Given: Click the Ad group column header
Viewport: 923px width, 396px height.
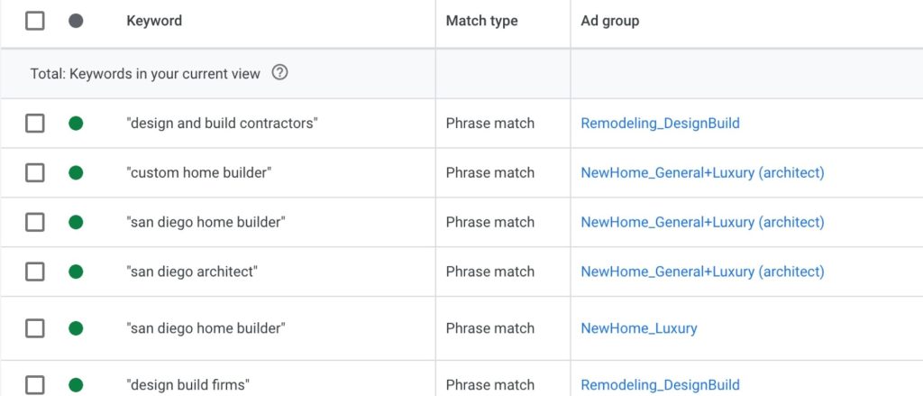Looking at the screenshot, I should [610, 21].
